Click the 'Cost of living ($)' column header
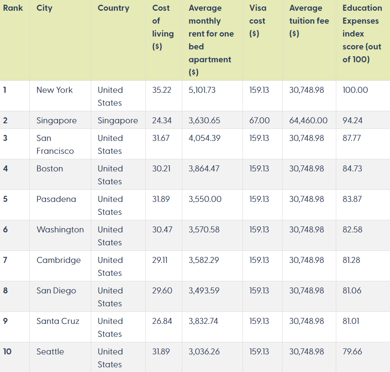This screenshot has height=372, width=390. click(x=163, y=27)
